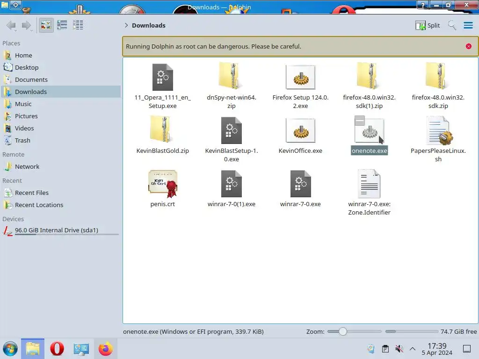Open Home in Places panel
Viewport: 479px width, 359px height.
click(61, 55)
